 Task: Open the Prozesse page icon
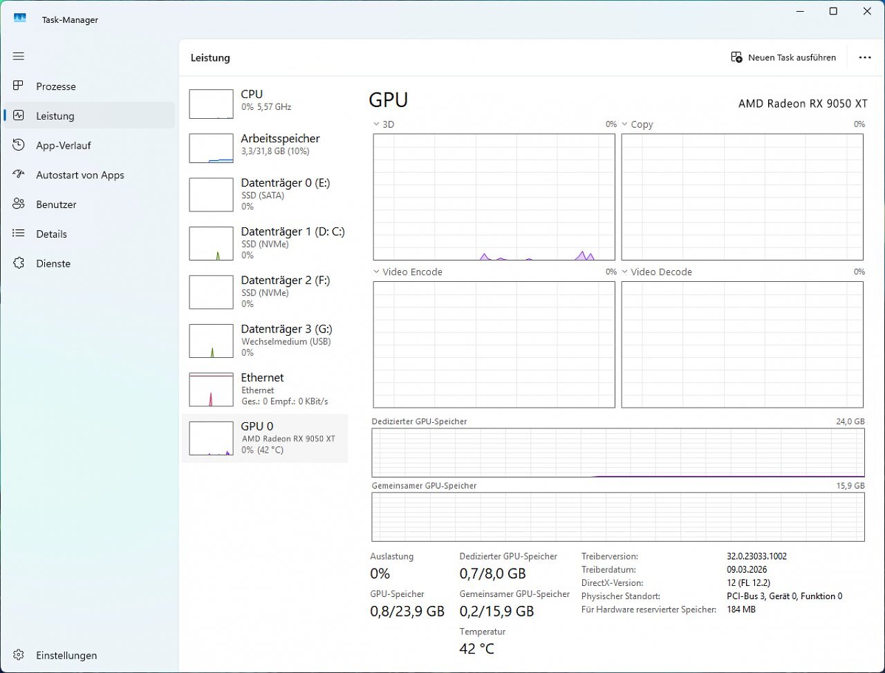pyautogui.click(x=19, y=86)
